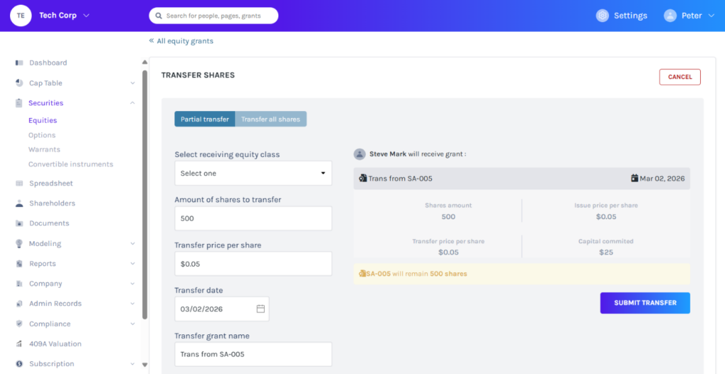Viewport: 725px width, 374px height.
Task: Open the Peter user menu
Action: point(690,16)
